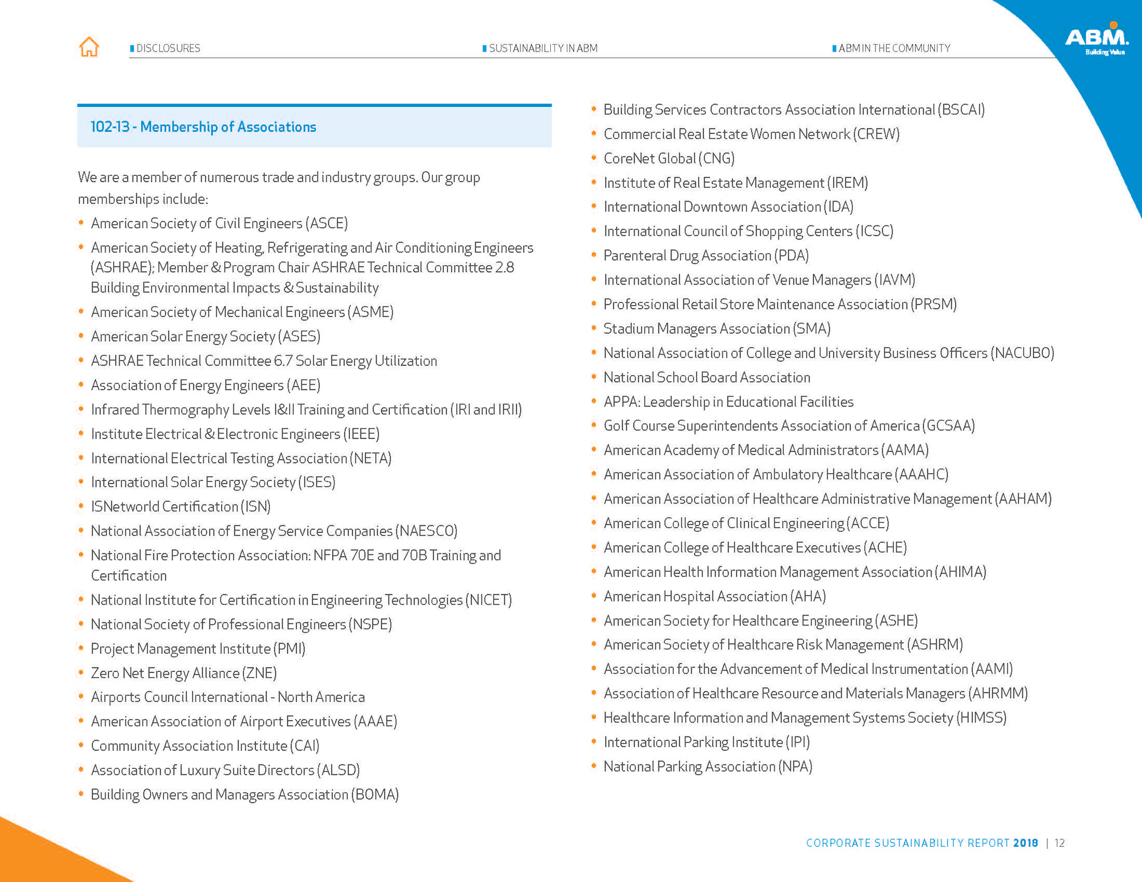Click Project Management Institute (PMI) text
Viewport: 1142px width, 882px height.
[198, 648]
